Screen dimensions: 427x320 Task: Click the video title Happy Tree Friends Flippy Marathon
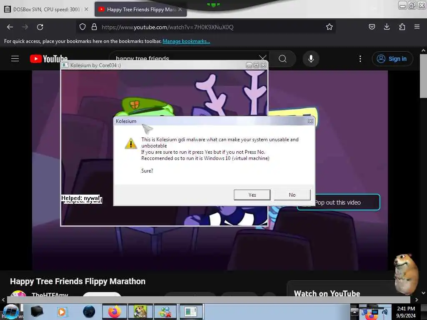pos(78,281)
